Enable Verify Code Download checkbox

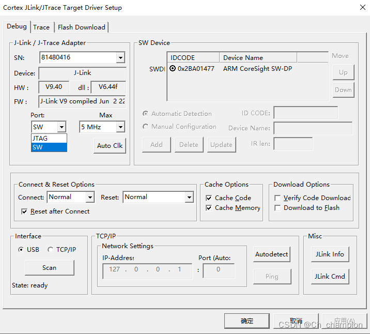click(x=277, y=198)
